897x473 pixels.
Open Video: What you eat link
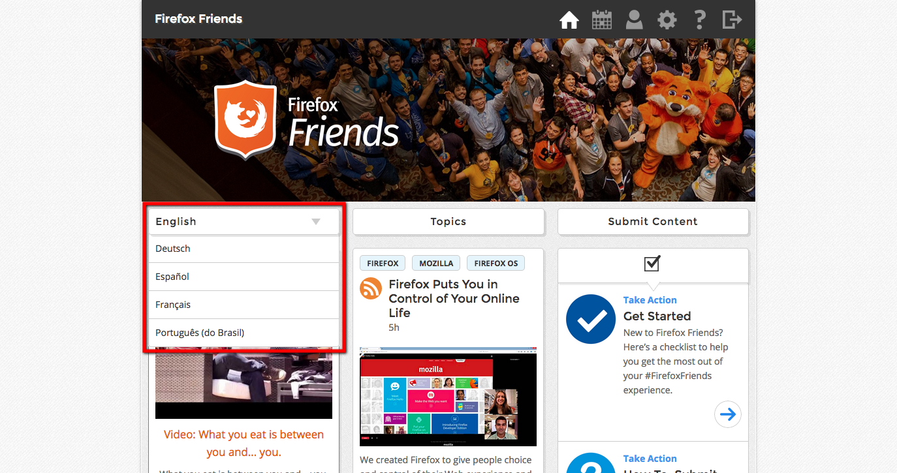pos(244,443)
